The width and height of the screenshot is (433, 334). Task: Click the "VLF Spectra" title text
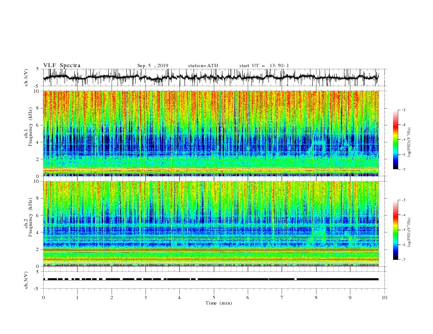[62, 65]
